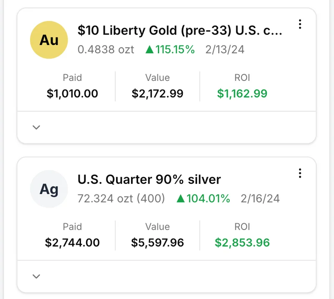Image resolution: width=334 pixels, height=299 pixels.
Task: Click the 72.324 ozt (400) quantity label
Action: [x=121, y=198]
